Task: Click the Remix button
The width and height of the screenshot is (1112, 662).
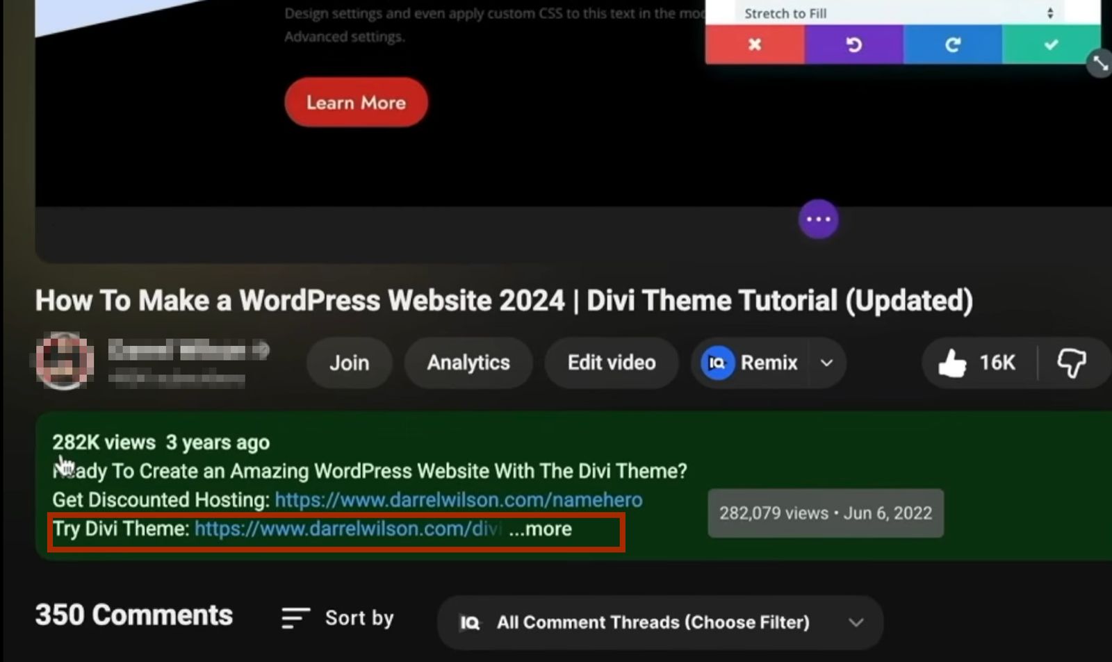Action: (x=752, y=363)
